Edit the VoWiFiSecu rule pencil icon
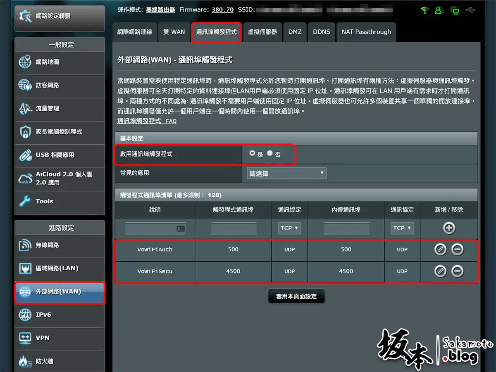 pos(440,271)
